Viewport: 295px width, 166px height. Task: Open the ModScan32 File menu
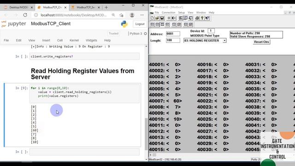pyautogui.click(x=157, y=12)
